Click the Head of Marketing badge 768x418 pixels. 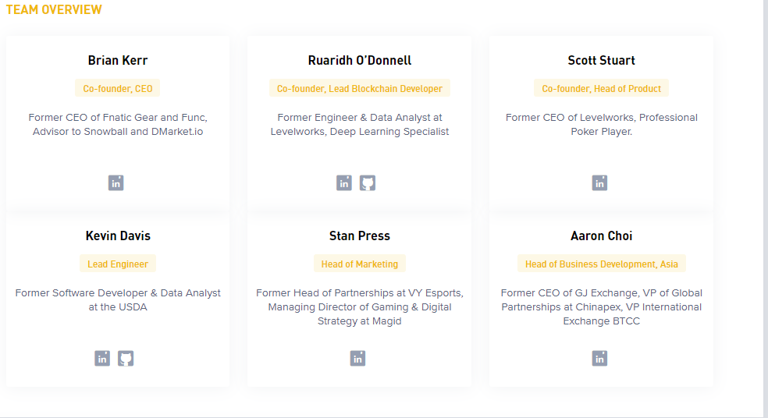coord(360,264)
